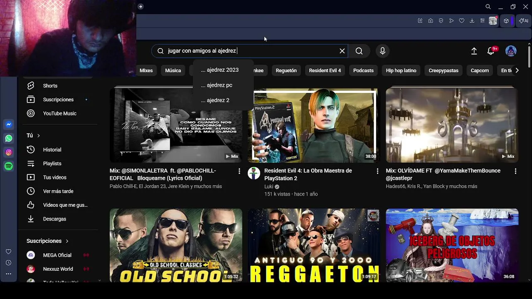Open MEGA Oficial channel subscription
532x299 pixels.
click(x=58, y=255)
